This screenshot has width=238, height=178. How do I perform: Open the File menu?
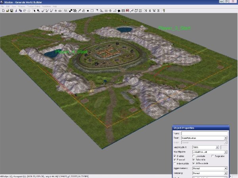[x=3, y=7]
